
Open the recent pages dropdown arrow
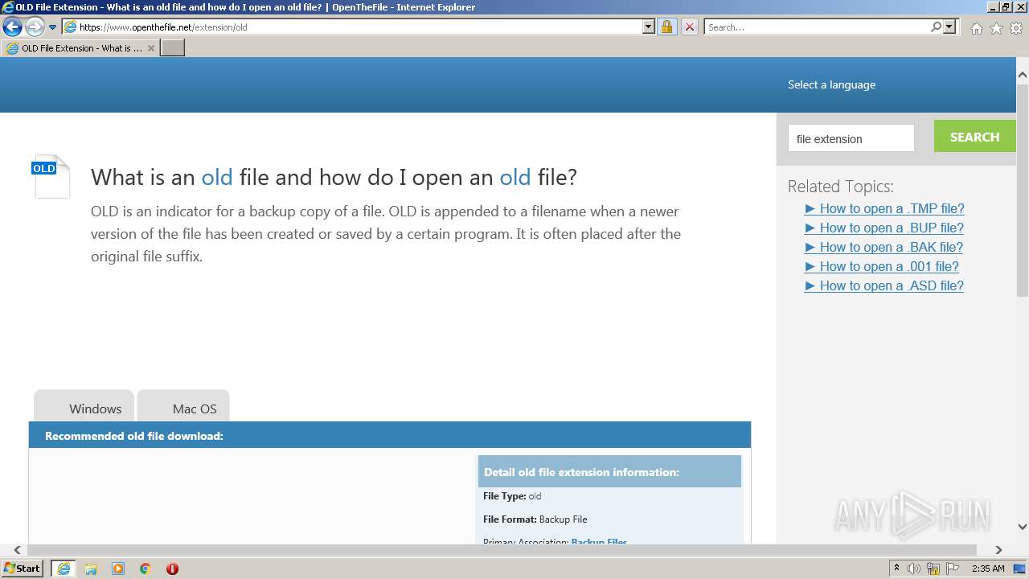[53, 27]
